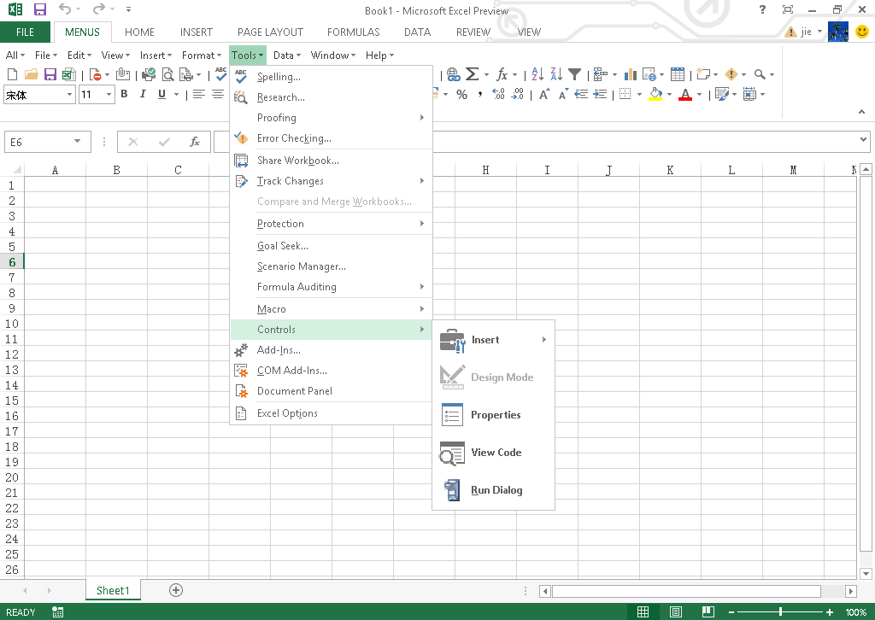Expand the formula bar
Screen dimensions: 875x620
(863, 140)
